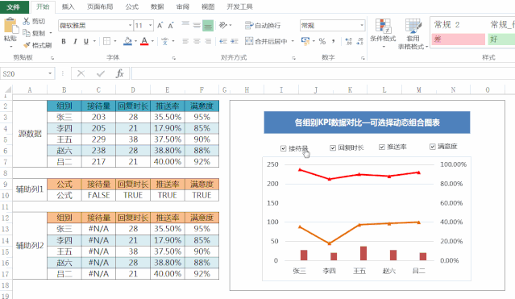515x299 pixels.
Task: Decrease font size
Action: coord(171,25)
